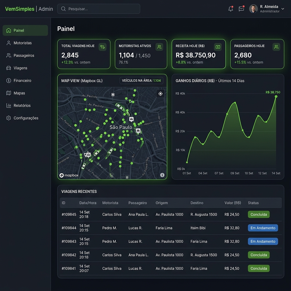Click the green trips icon on TOTAL VIAGENS card

click(x=103, y=47)
